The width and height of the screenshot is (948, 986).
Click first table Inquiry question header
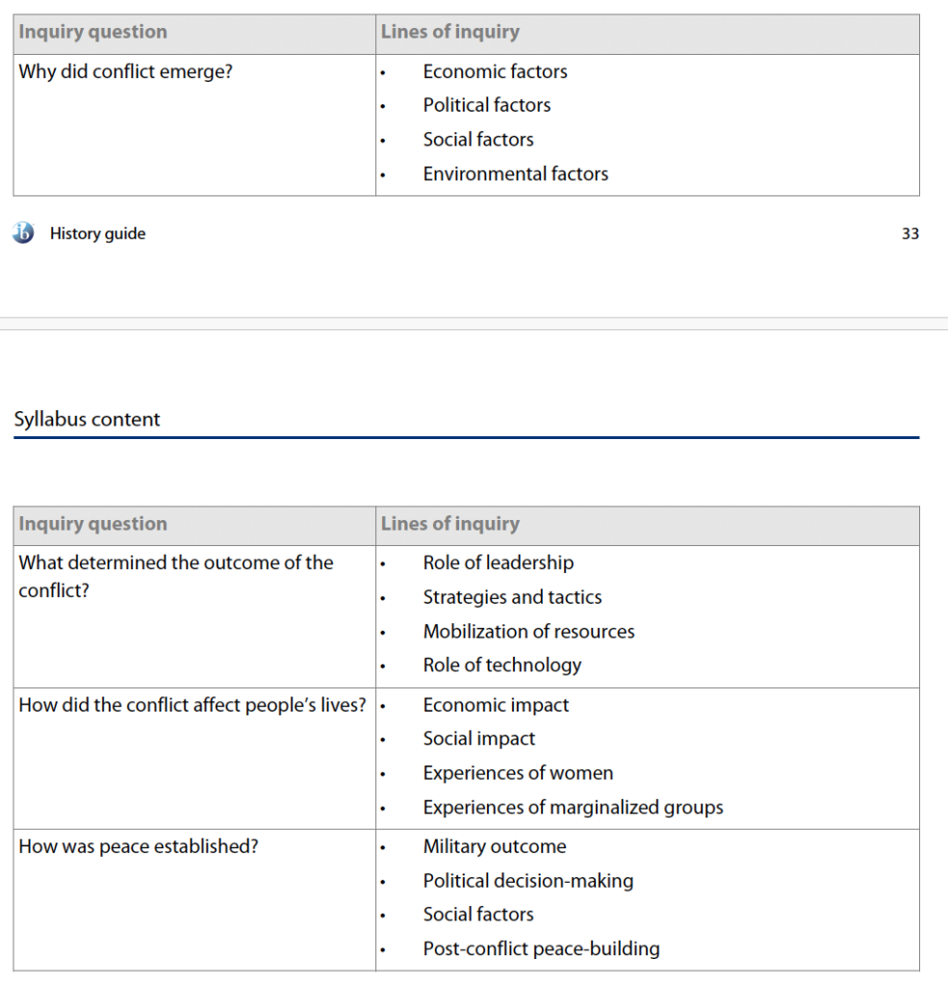click(x=93, y=32)
